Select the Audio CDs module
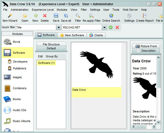The height and width of the screenshot is (133, 164). click(x=17, y=110)
